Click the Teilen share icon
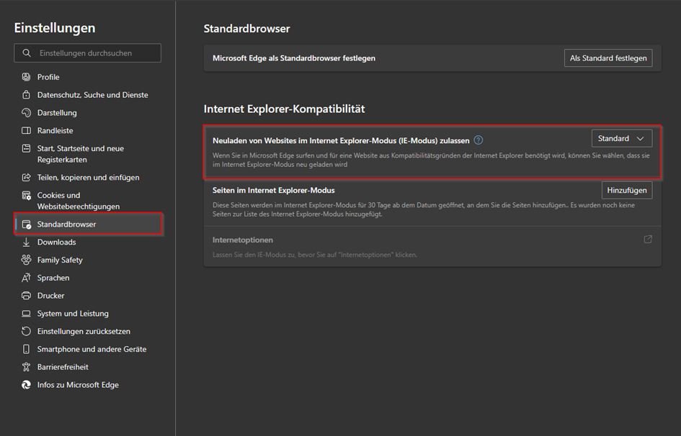This screenshot has width=681, height=436. click(27, 177)
